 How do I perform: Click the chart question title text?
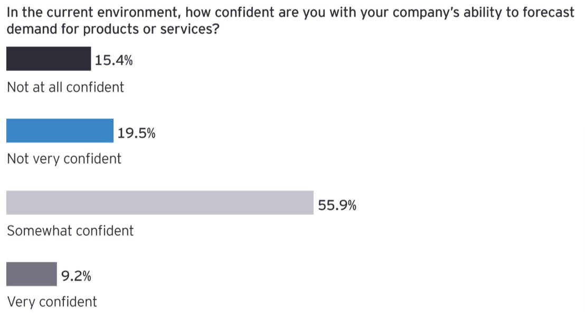tap(290, 21)
